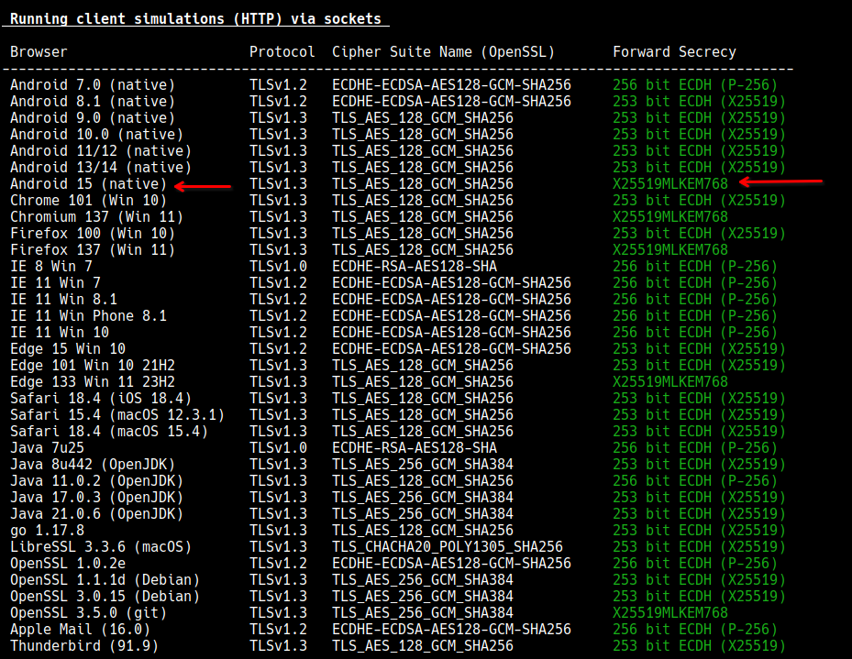Screen dimensions: 852x659
Task: Select 'IE 11 Win Phone 8.1' entry
Action: (89, 316)
